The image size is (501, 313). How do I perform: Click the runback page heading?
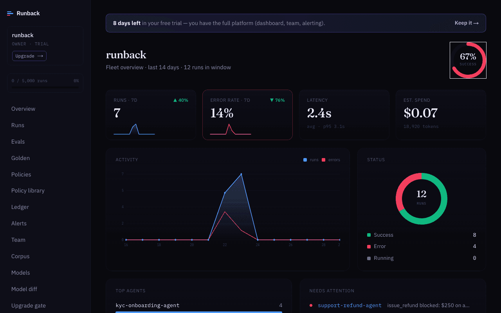pos(126,55)
